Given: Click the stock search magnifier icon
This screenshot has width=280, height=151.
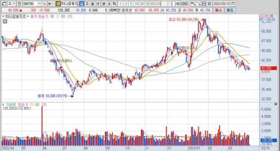Looking at the screenshot, I should 44,4.
